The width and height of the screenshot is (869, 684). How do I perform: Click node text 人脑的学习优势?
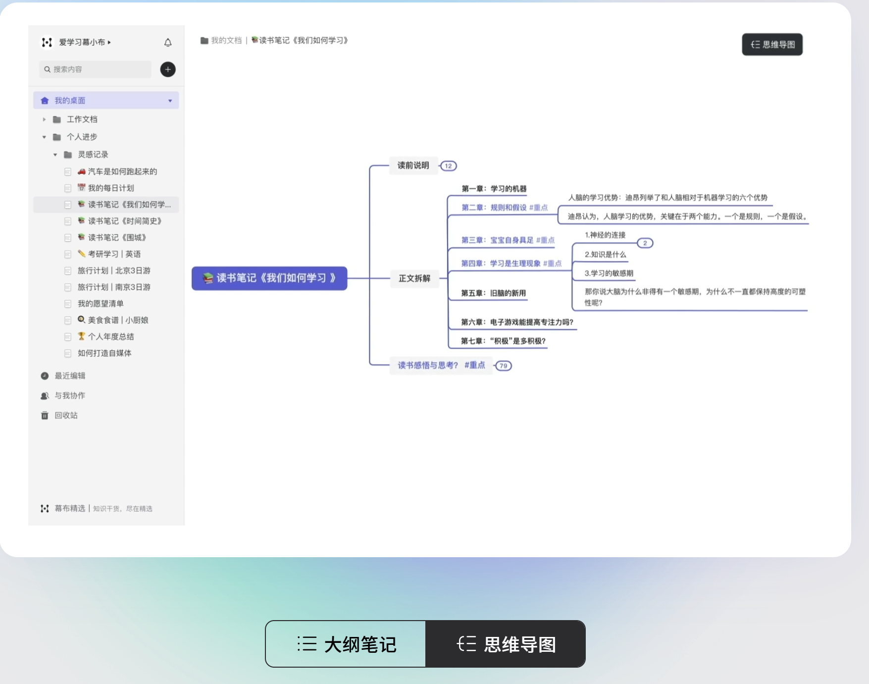(668, 198)
